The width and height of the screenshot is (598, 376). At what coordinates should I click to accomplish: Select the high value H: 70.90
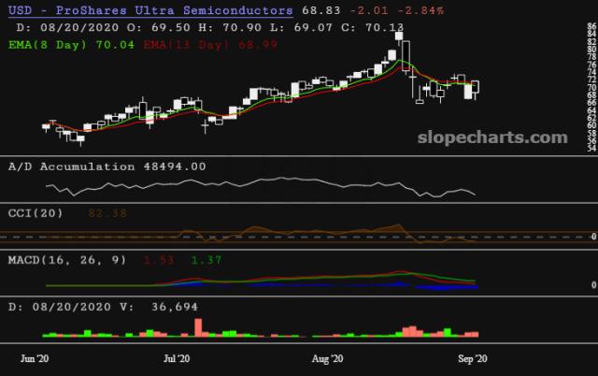230,27
